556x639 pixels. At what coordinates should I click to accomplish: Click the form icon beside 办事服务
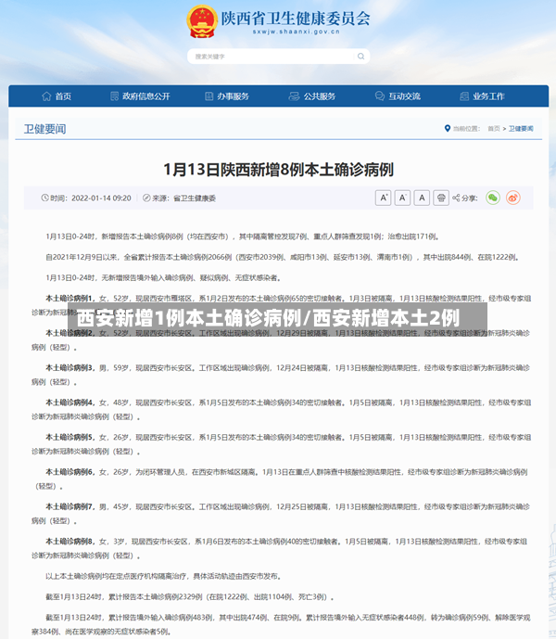[208, 96]
